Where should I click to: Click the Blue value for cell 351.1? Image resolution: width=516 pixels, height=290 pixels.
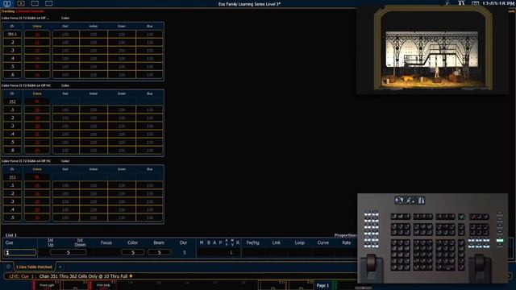(x=150, y=34)
